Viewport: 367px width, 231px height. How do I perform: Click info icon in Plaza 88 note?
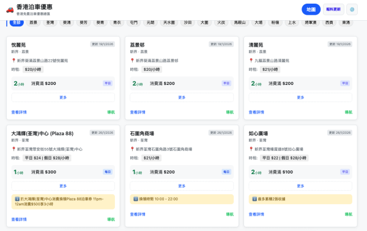(x=17, y=199)
